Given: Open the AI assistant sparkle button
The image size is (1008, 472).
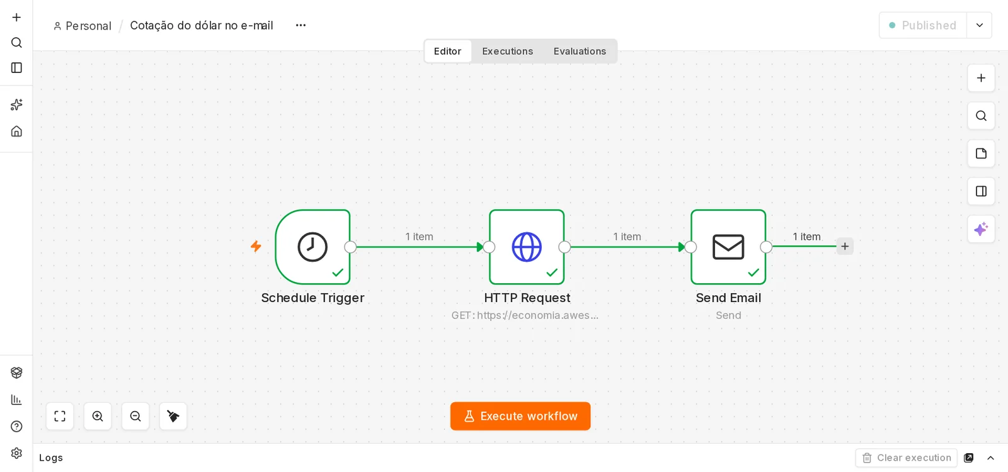Looking at the screenshot, I should 981,229.
